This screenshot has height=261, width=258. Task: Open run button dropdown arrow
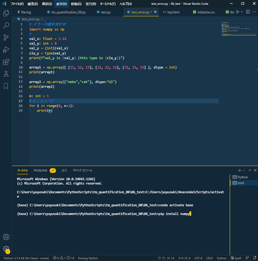242,12
